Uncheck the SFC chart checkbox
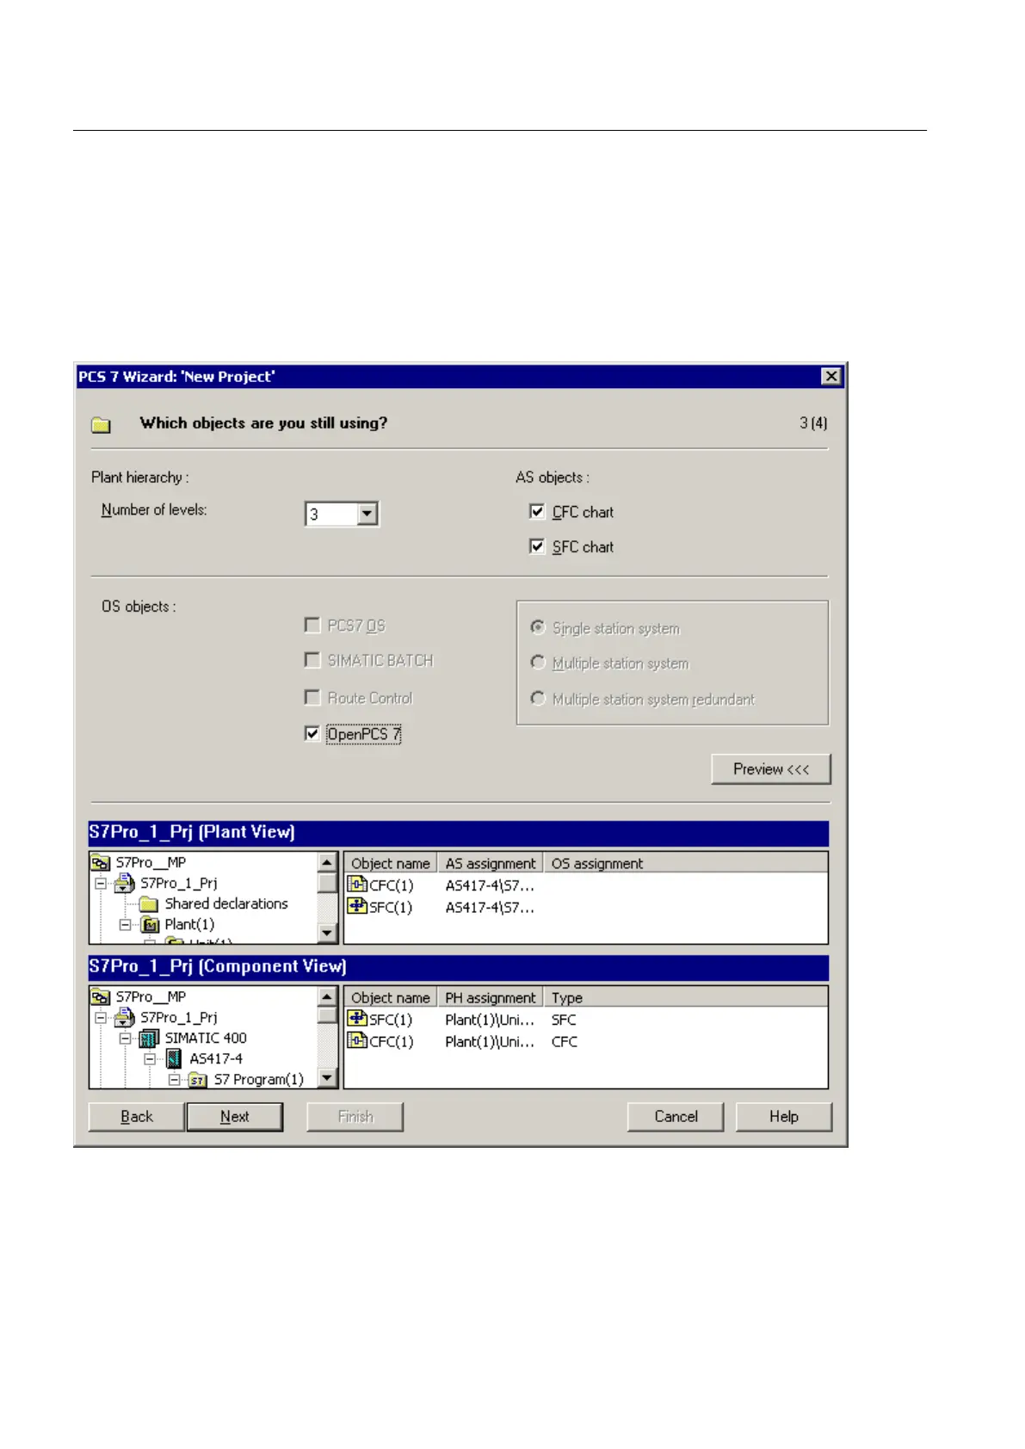The image size is (1025, 1449). 537,546
